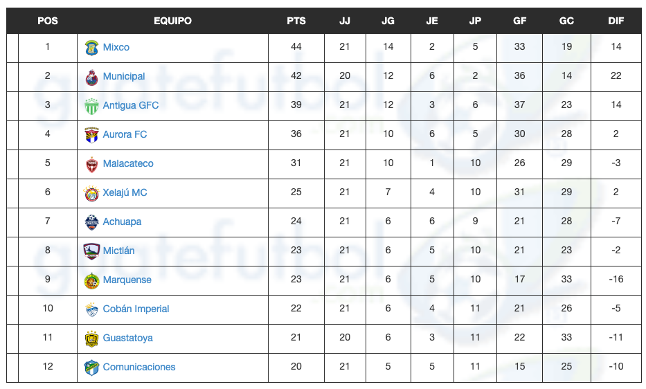The image size is (646, 389).
Task: Open the Municipal team link
Action: click(x=124, y=76)
